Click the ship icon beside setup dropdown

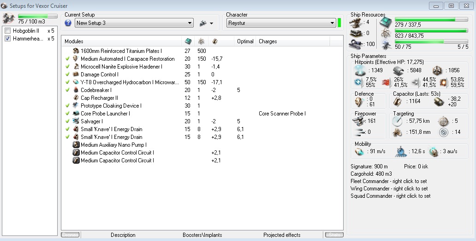(203, 23)
